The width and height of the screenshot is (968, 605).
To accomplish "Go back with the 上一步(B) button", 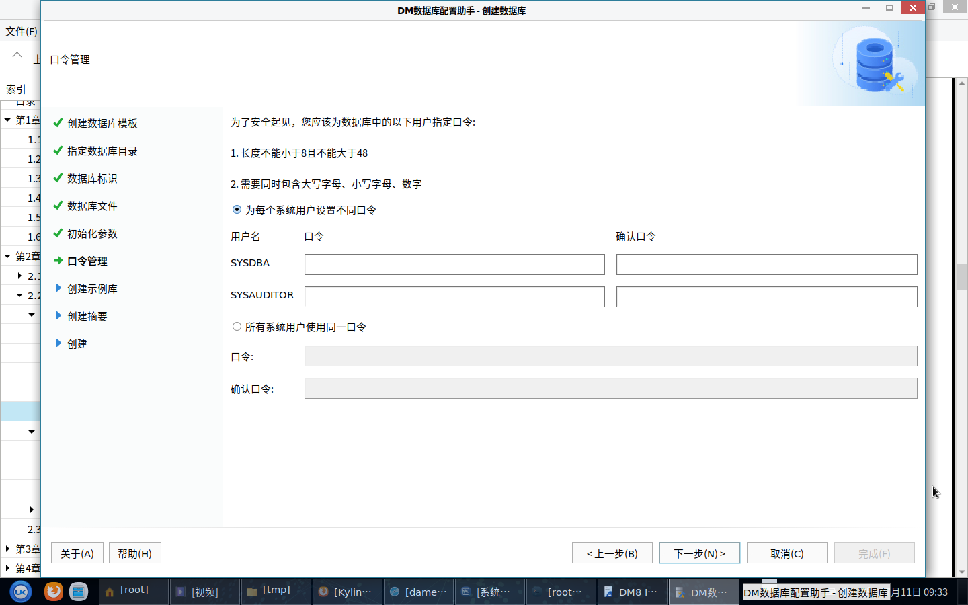I will point(612,553).
